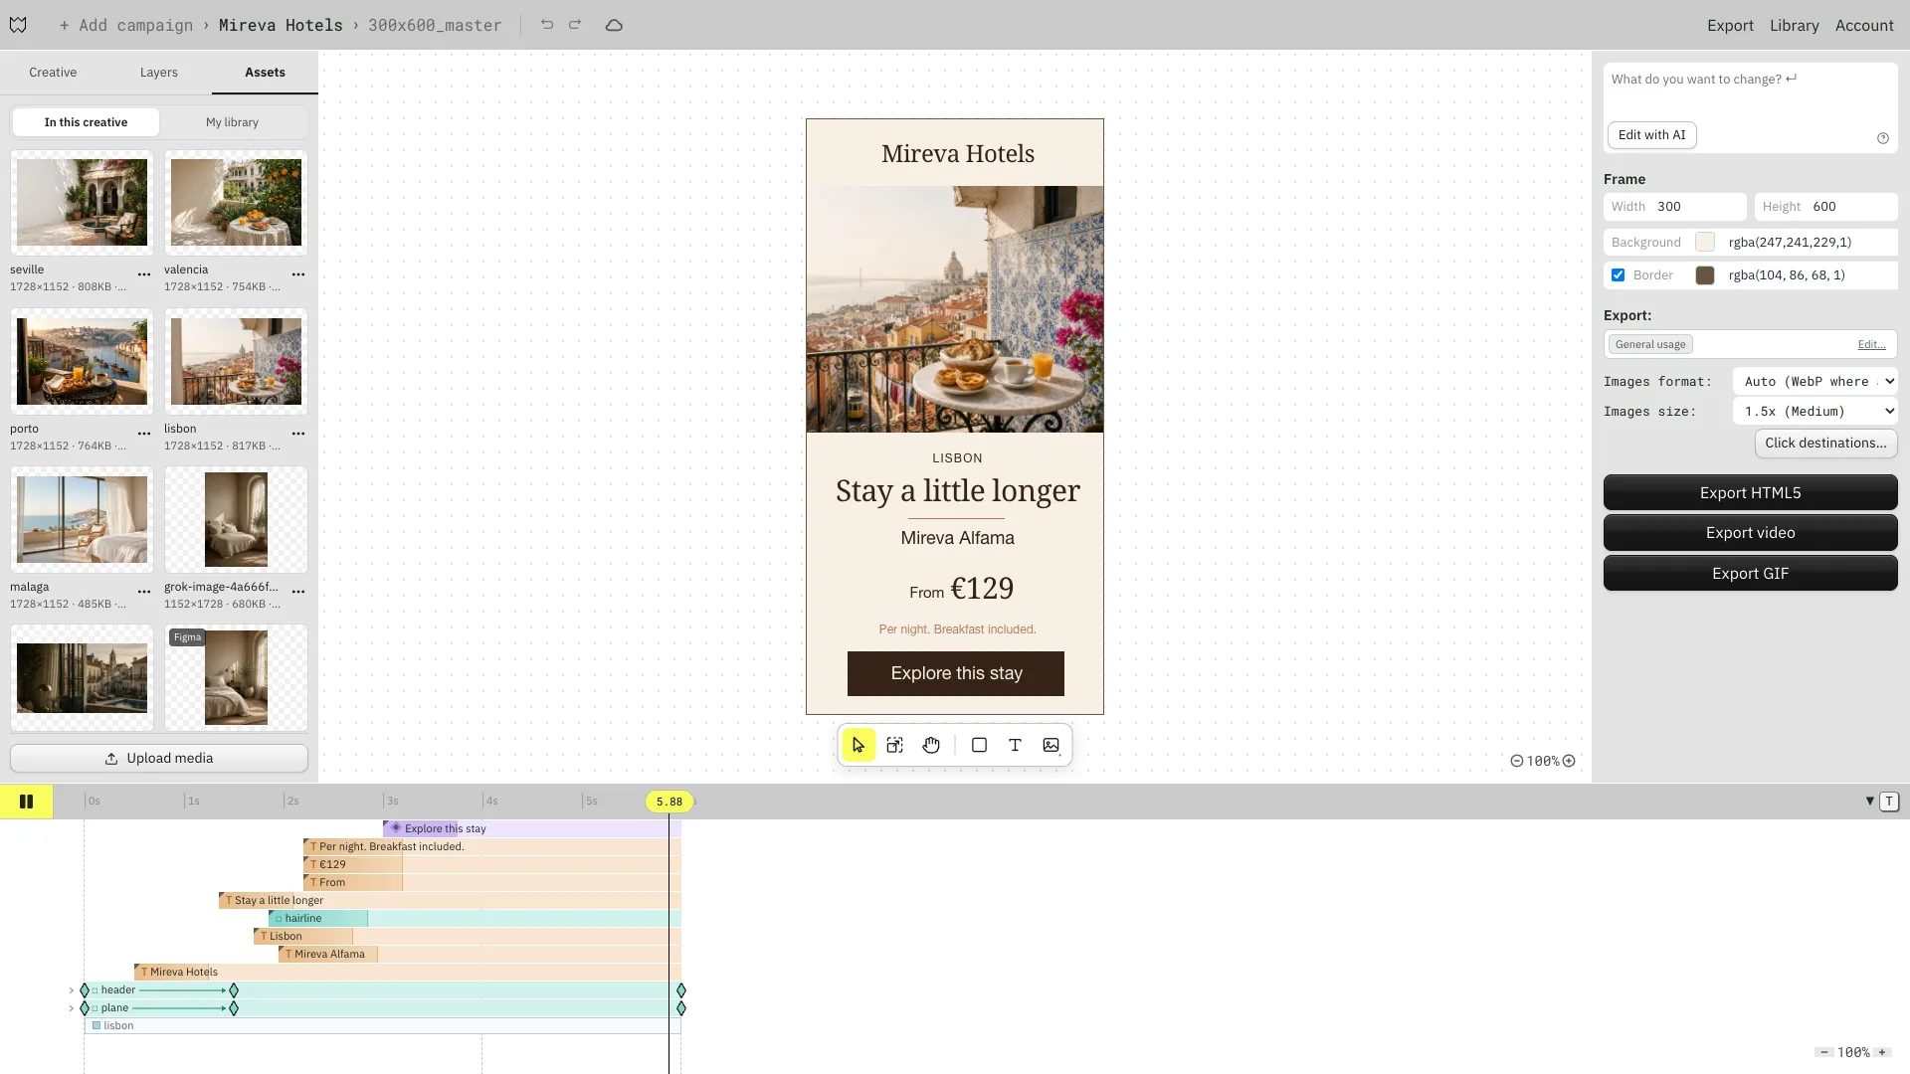The height and width of the screenshot is (1074, 1910).
Task: Open options menu for seville asset
Action: coord(144,274)
